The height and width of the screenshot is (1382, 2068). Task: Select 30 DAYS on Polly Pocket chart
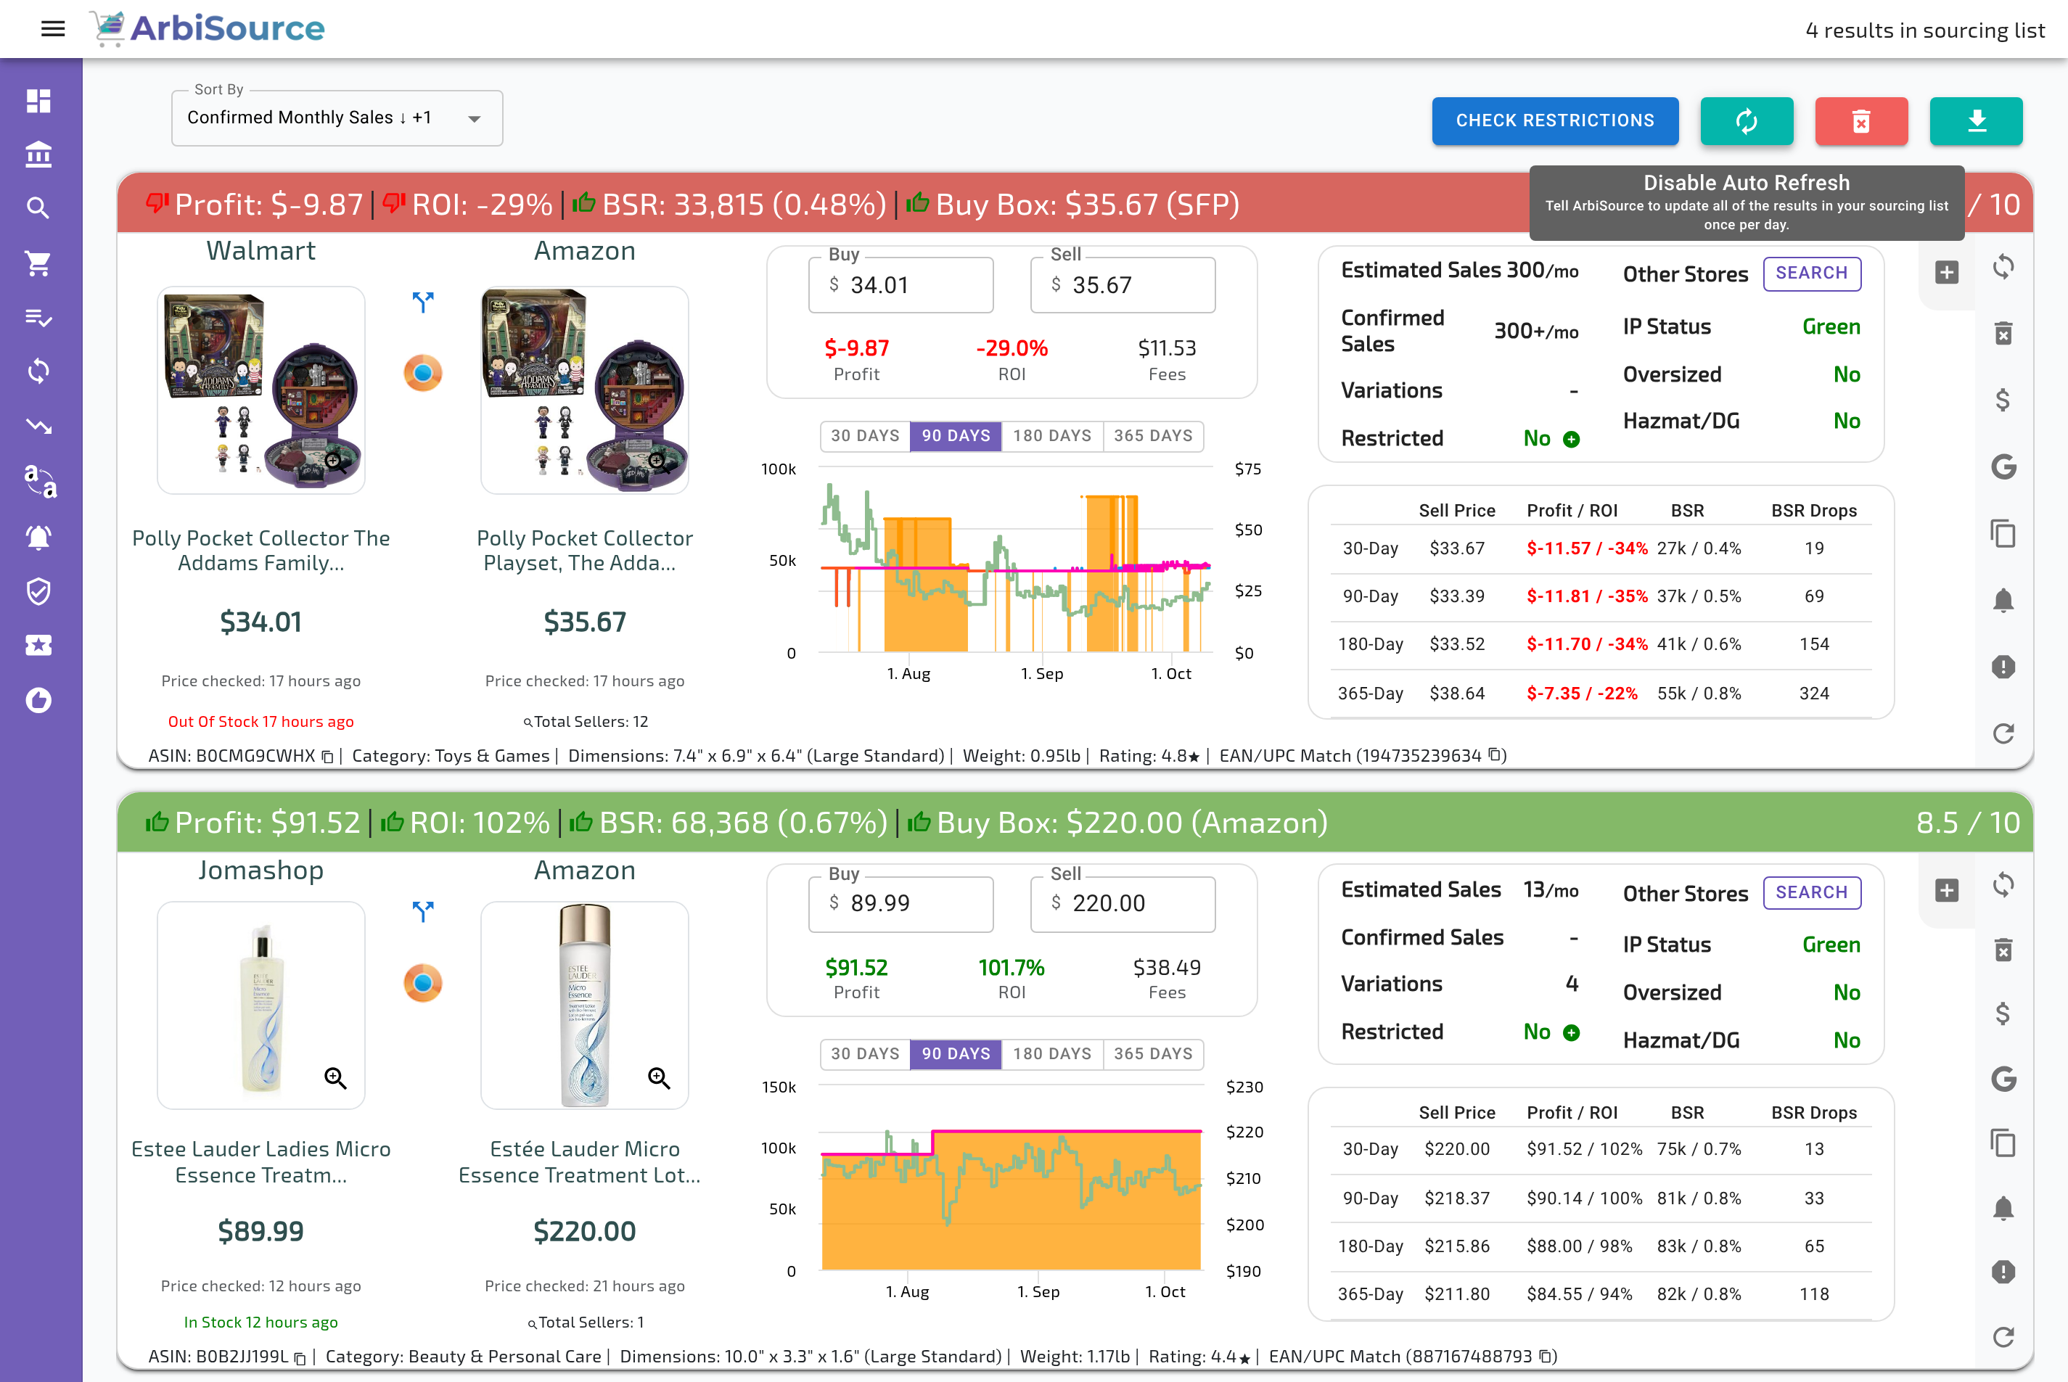click(x=865, y=435)
